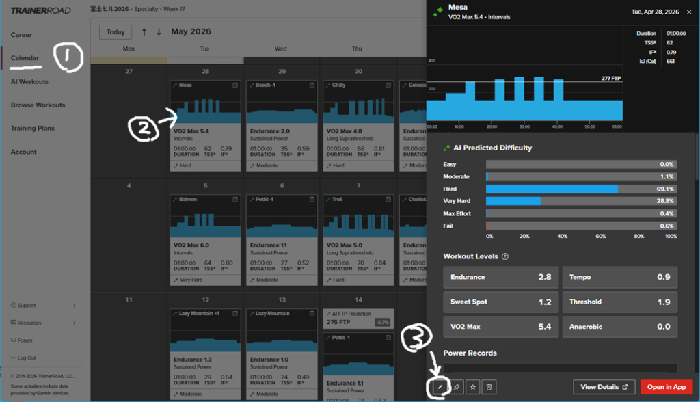Click the pin icon for Mesa workout
The image size is (700, 402).
click(x=456, y=388)
